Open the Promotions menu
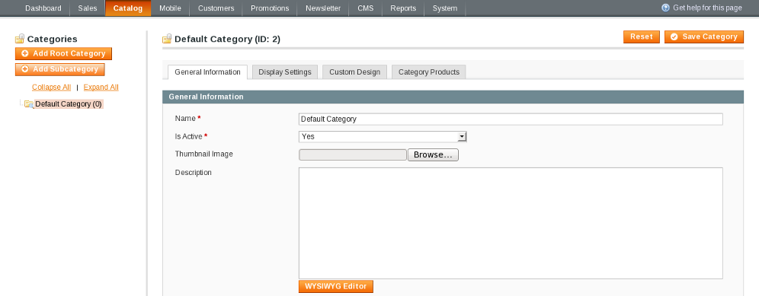 270,8
